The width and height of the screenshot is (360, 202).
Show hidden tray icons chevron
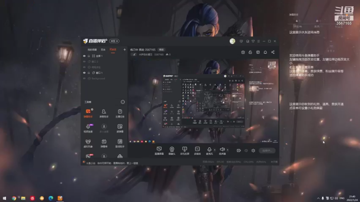click(x=318, y=198)
